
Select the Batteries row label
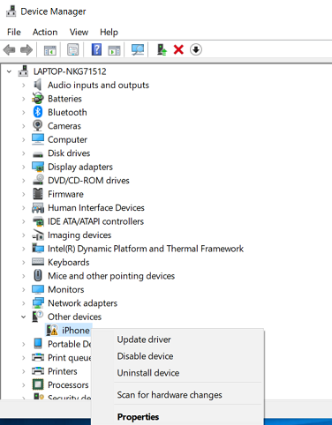(x=64, y=99)
